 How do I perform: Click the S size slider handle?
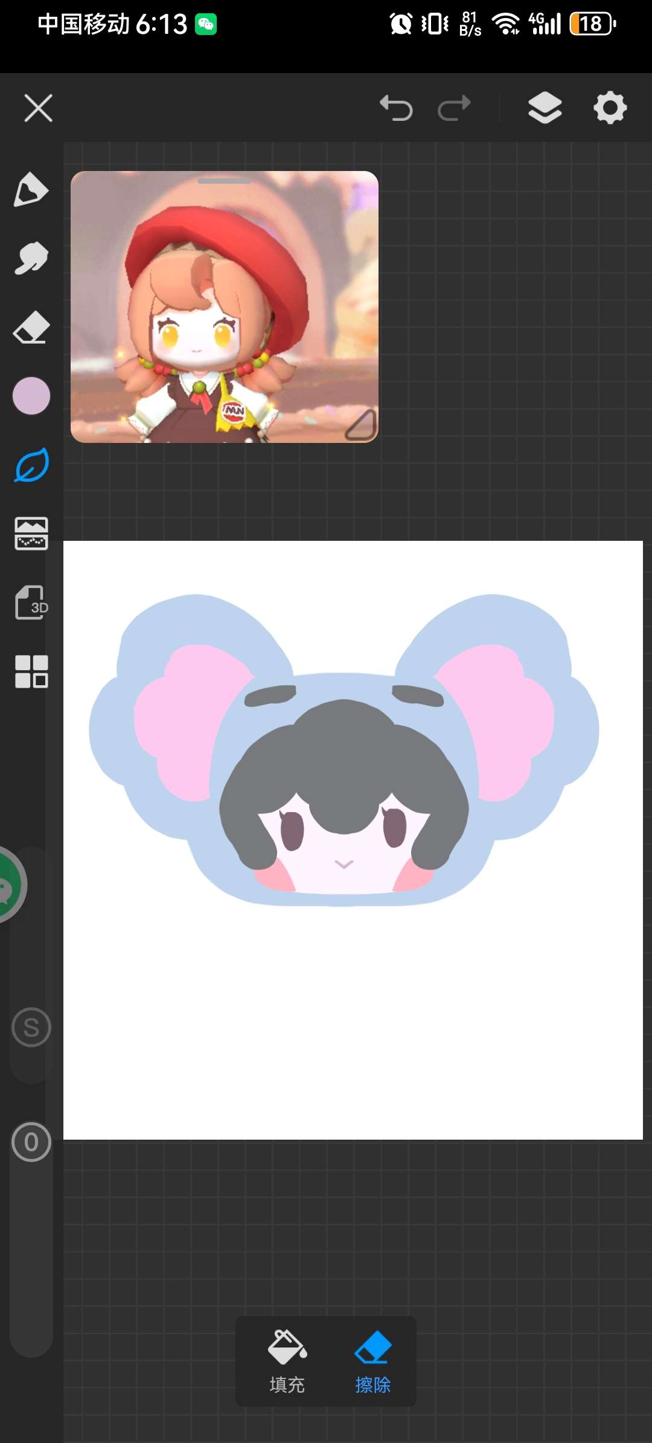pyautogui.click(x=31, y=1027)
